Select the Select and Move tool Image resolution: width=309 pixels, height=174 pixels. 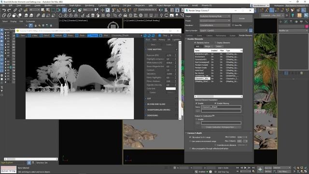coord(64,10)
